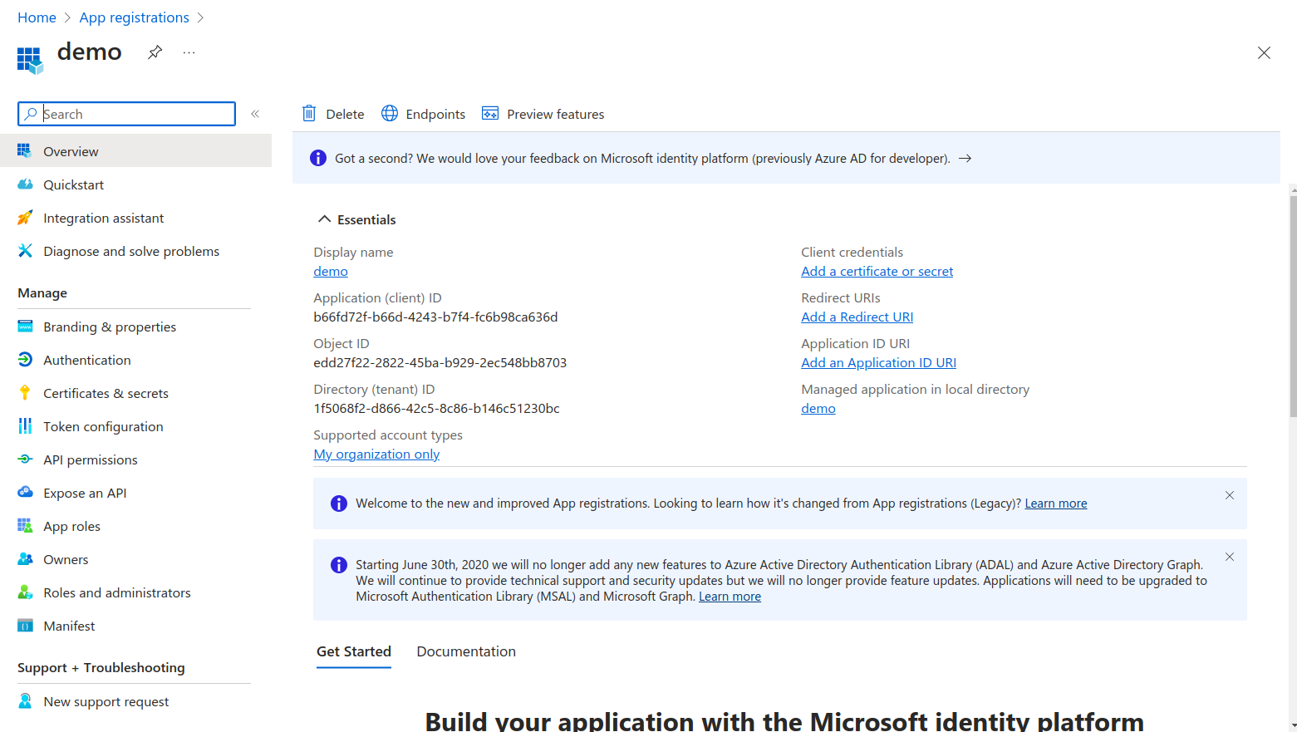Screen dimensions: 1297x732
Task: Go to Home breadcrumb
Action: [37, 17]
